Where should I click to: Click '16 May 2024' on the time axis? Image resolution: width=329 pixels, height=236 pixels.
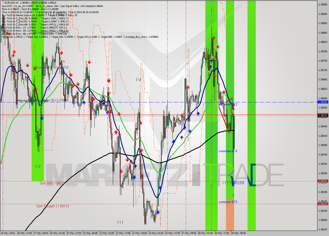[x=8, y=233]
